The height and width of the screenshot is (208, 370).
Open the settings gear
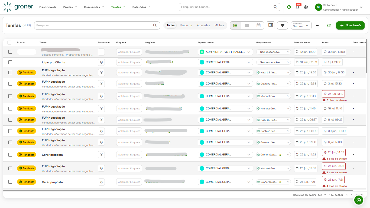point(306,7)
